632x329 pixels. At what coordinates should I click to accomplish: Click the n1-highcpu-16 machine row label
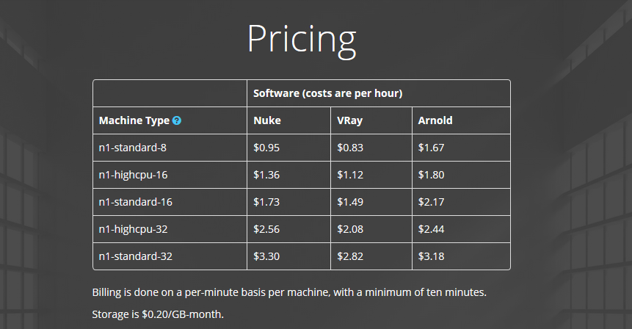133,175
